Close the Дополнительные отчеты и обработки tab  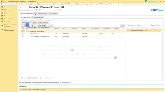click(x=58, y=4)
